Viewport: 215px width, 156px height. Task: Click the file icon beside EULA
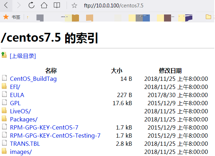(4, 94)
